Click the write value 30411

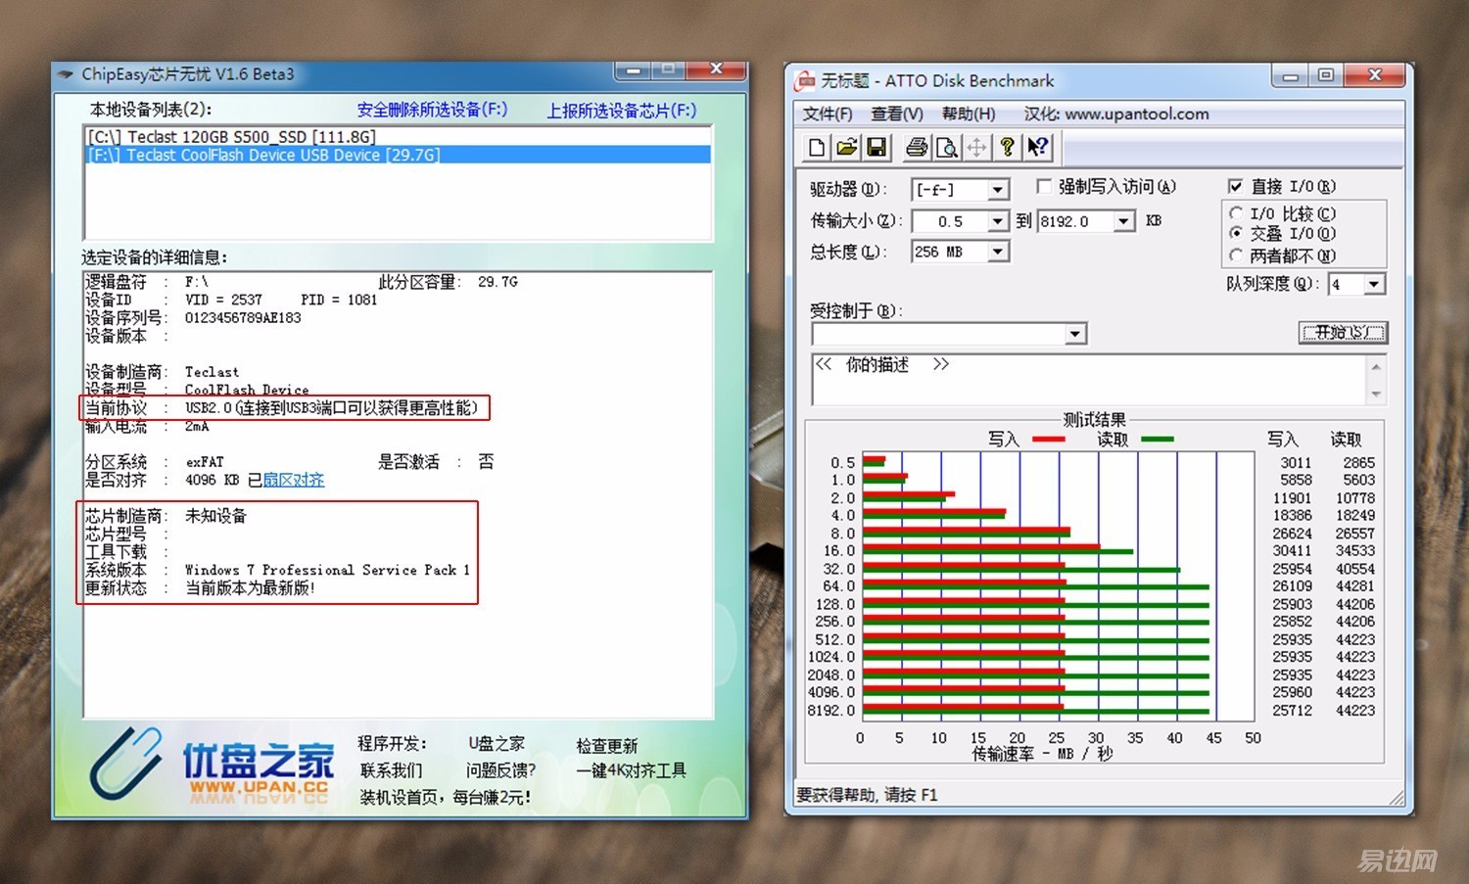click(x=1292, y=550)
